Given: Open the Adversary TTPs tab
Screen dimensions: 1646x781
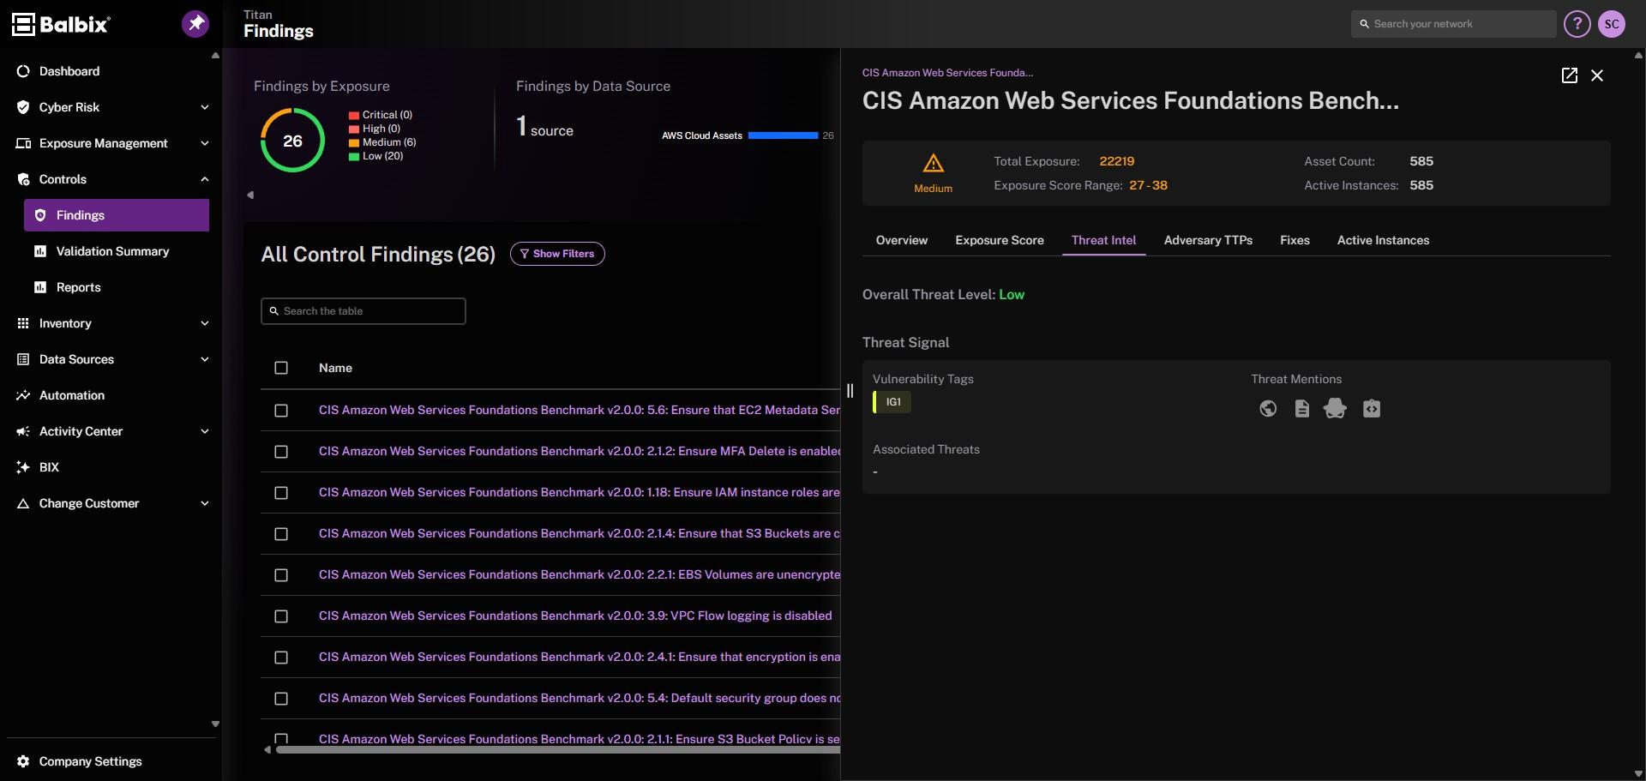Looking at the screenshot, I should (1208, 240).
